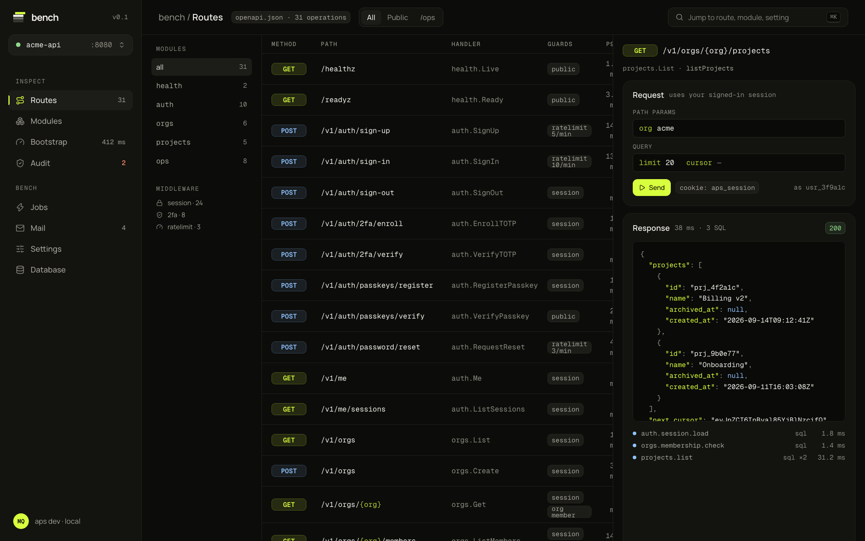Open the Settings sliders icon
The height and width of the screenshot is (541, 865).
coord(20,249)
